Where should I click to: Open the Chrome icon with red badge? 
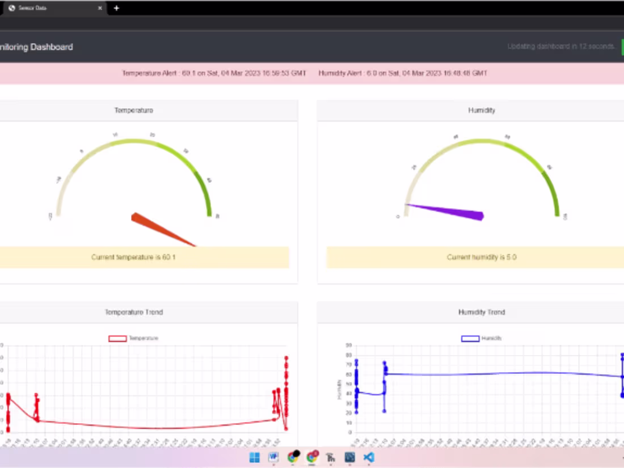pyautogui.click(x=313, y=457)
